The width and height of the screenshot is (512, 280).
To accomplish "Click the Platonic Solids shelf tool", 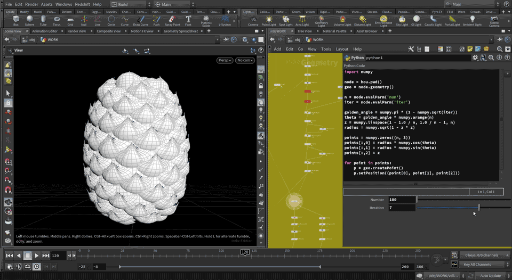I will (x=206, y=21).
